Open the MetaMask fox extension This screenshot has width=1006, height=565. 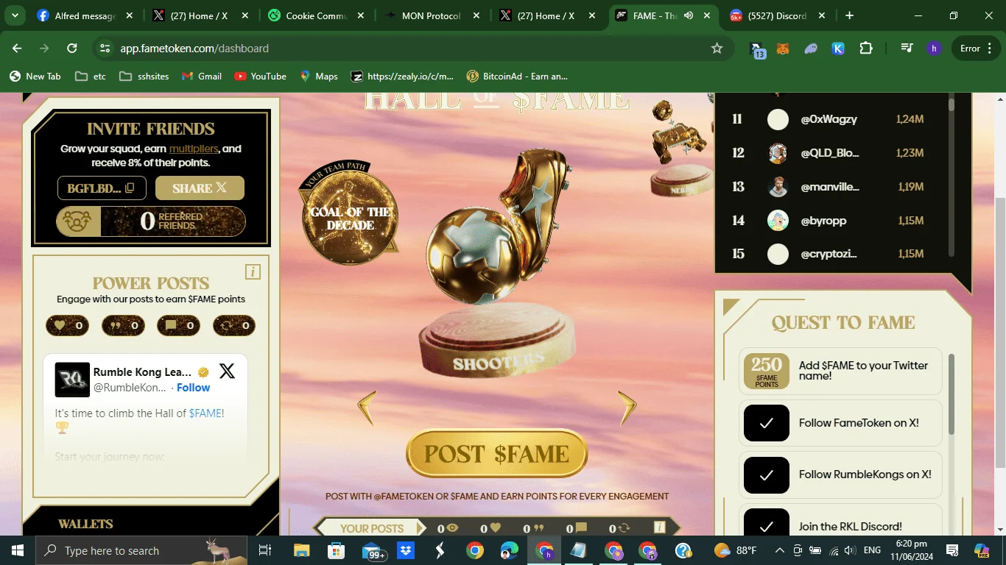(x=784, y=49)
